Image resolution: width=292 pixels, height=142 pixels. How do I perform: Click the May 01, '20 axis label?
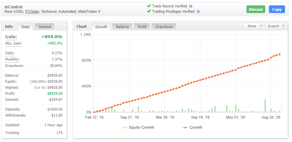[x=235, y=118]
